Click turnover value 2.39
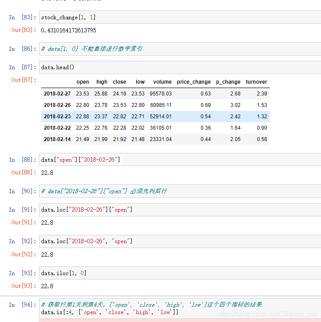This screenshot has width=321, height=322. [262, 94]
